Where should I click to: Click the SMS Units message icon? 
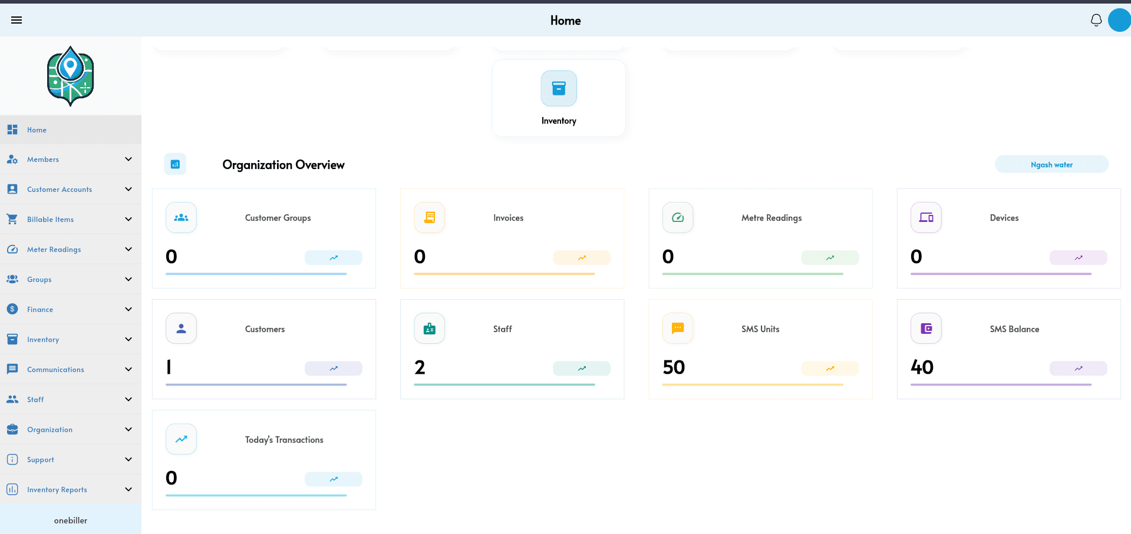678,328
